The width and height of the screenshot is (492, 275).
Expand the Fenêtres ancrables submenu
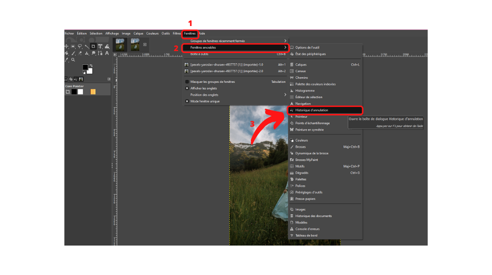235,48
